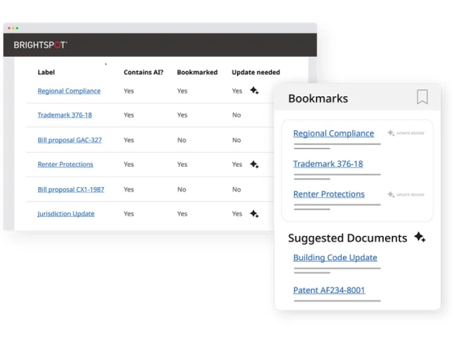This screenshot has width=453, height=339.
Task: Click the AI sparkle icon beside Regional Compliance update status
Action: 254,91
